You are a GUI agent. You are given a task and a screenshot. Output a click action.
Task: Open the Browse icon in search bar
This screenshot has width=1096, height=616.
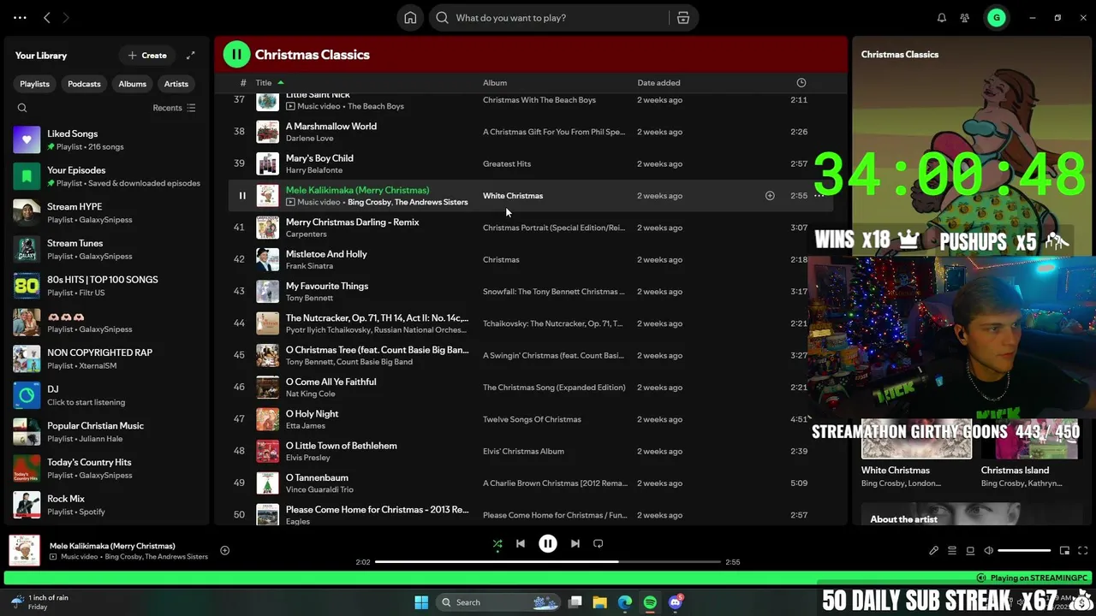tap(683, 18)
